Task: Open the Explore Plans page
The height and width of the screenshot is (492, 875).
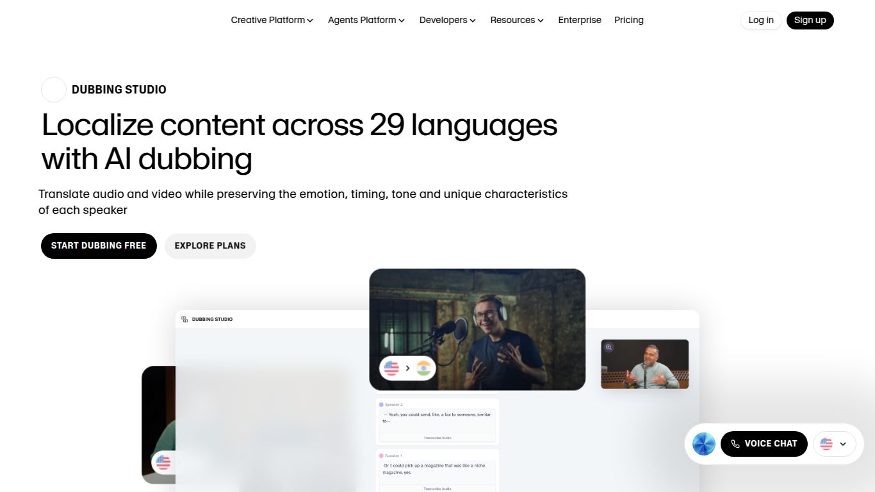Action: [x=210, y=245]
